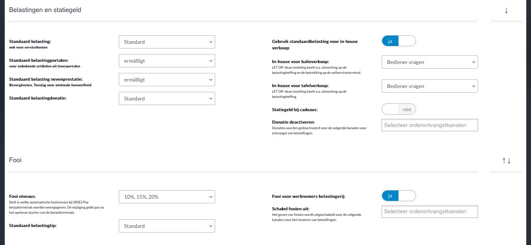Expand the 'In-house voor balieverkoop' dropdown
Screen dimensions: 531x245
pos(429,62)
